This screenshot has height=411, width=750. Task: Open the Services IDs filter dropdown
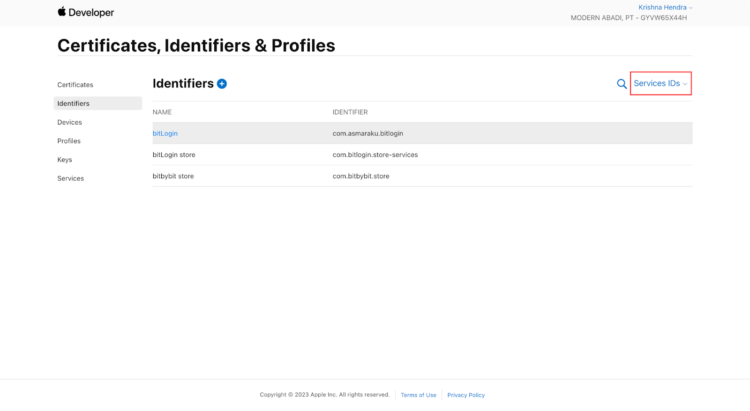click(x=660, y=83)
